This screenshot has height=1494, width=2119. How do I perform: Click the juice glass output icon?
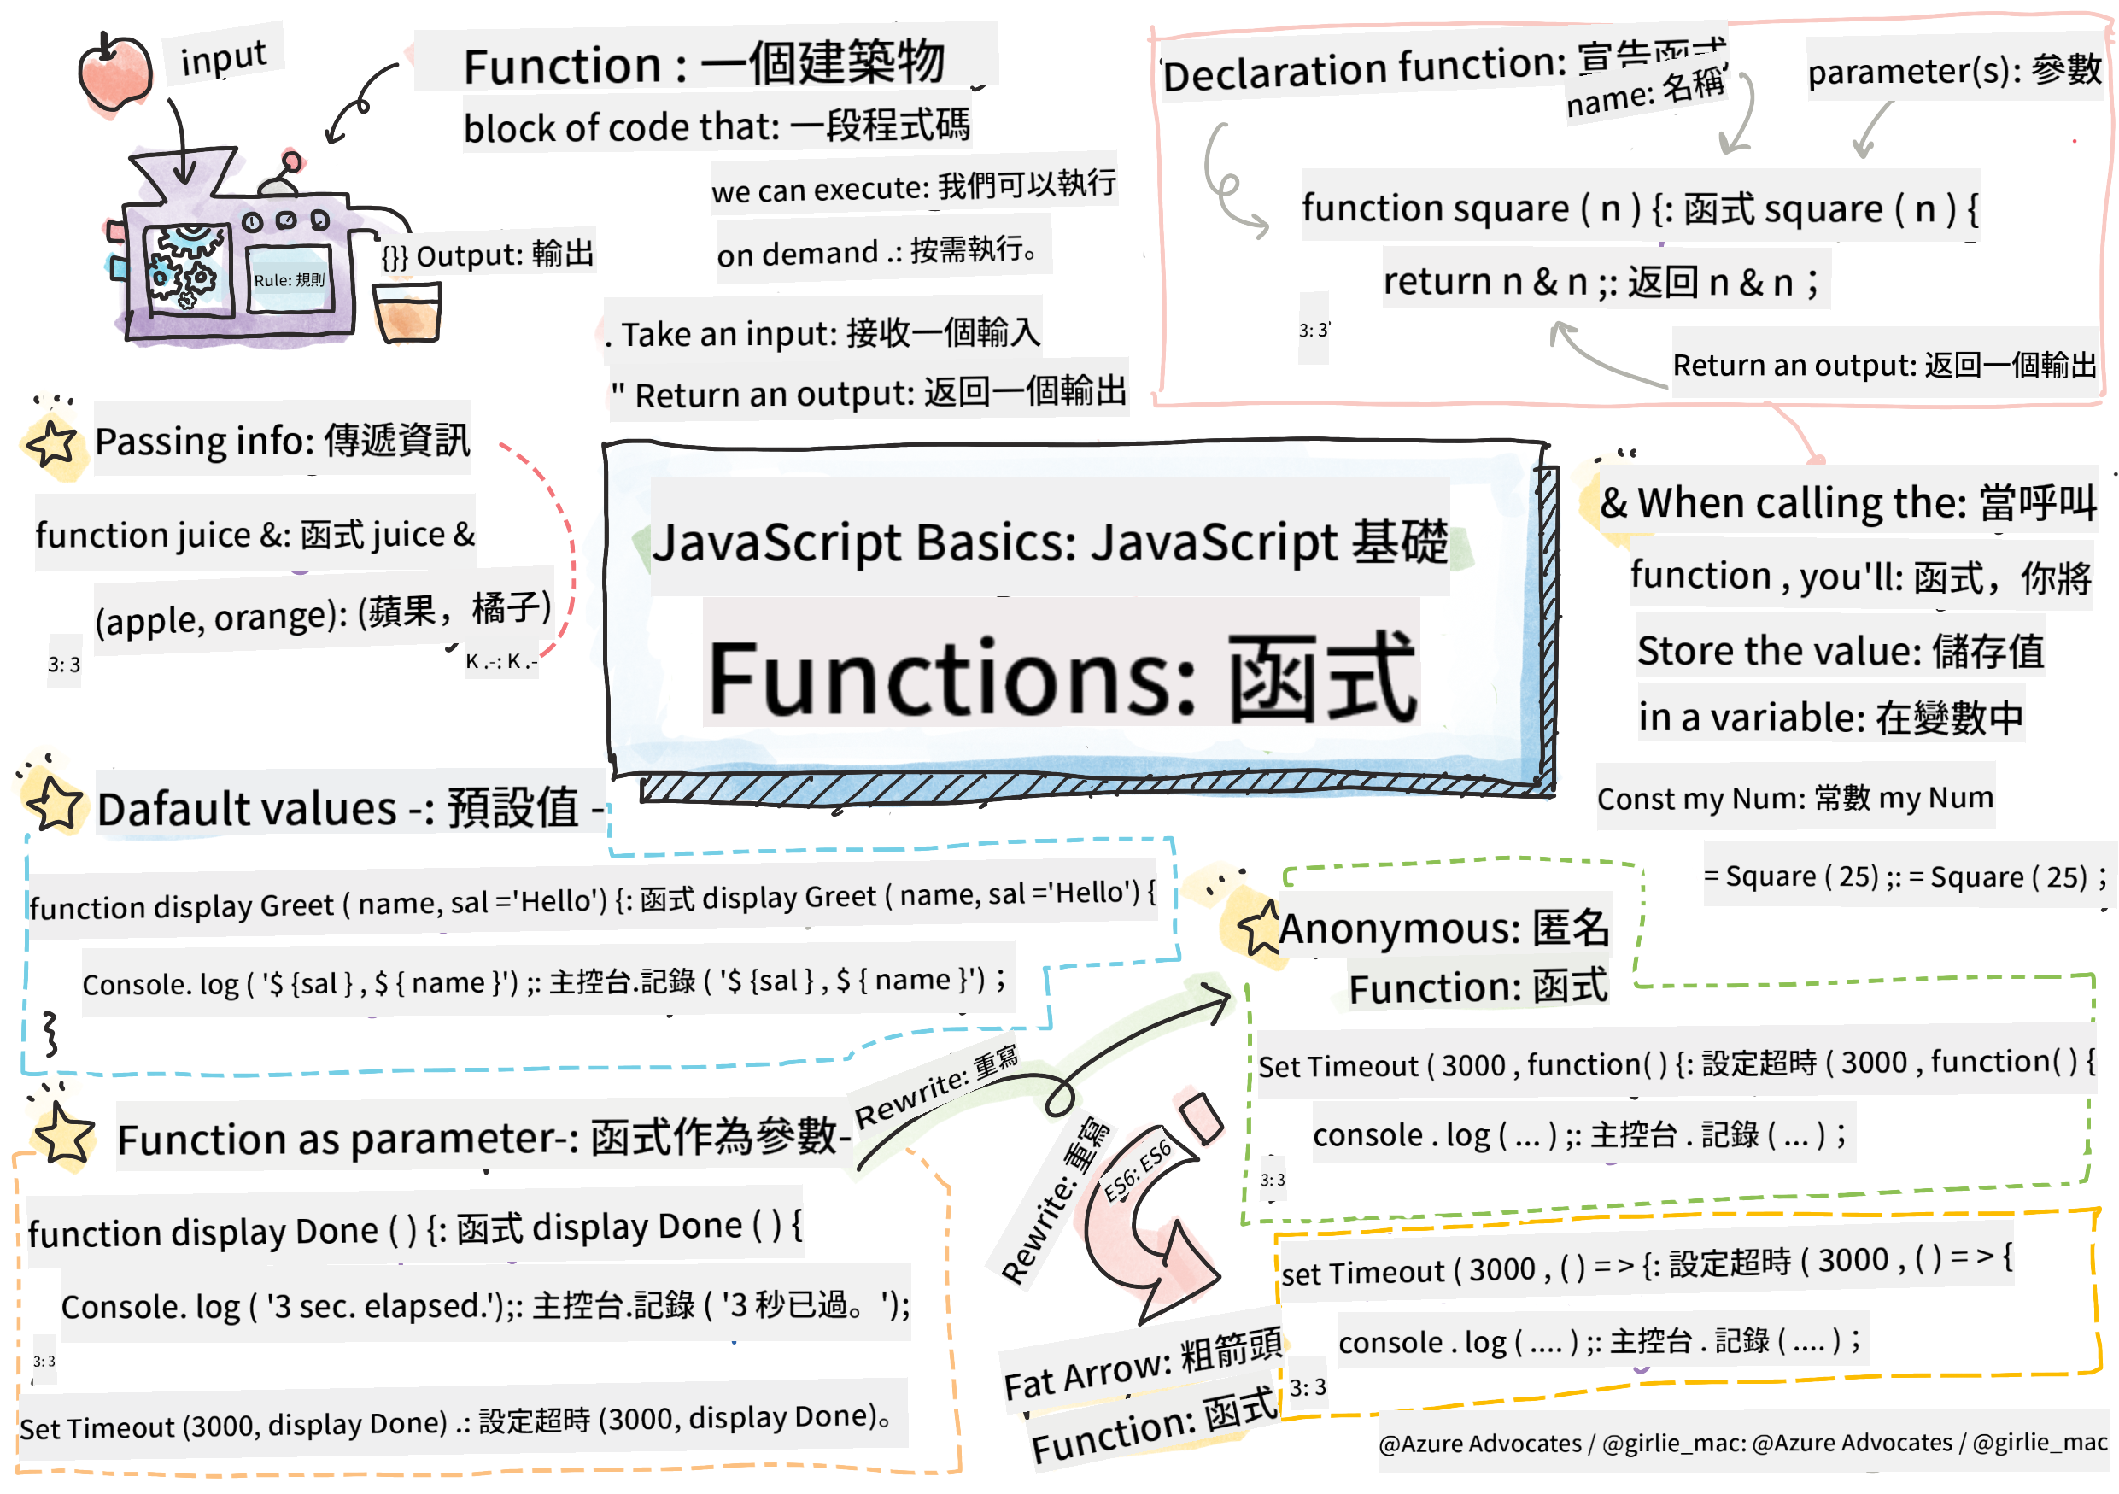pos(409,313)
